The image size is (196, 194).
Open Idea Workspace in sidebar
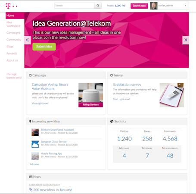[13, 24]
